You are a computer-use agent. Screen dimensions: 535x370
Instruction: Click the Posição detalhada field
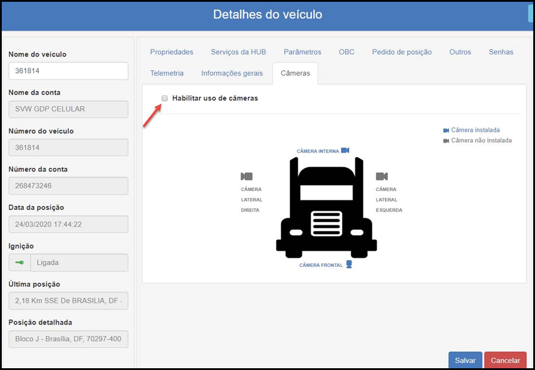pyautogui.click(x=68, y=339)
